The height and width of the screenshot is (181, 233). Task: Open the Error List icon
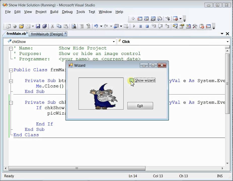click(202, 26)
